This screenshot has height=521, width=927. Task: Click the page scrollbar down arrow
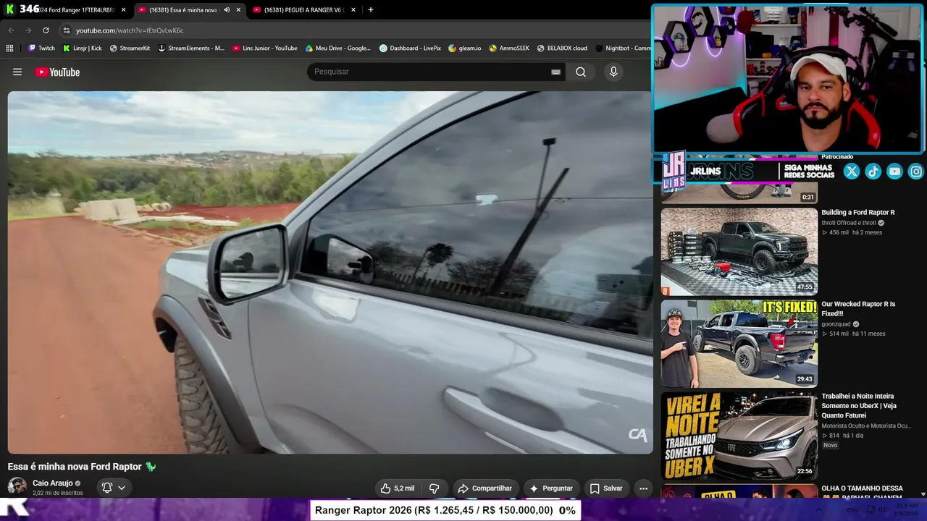click(923, 494)
